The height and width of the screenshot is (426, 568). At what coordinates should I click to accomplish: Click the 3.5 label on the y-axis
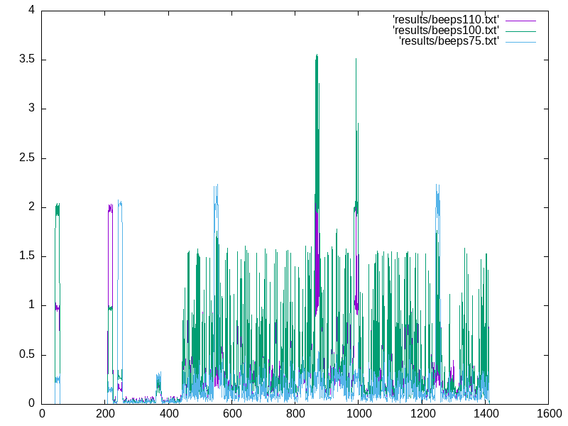point(27,60)
